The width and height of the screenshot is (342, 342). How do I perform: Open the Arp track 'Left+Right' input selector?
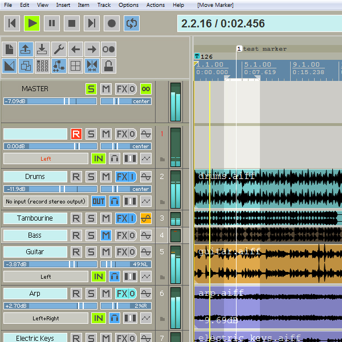pyautogui.click(x=46, y=318)
